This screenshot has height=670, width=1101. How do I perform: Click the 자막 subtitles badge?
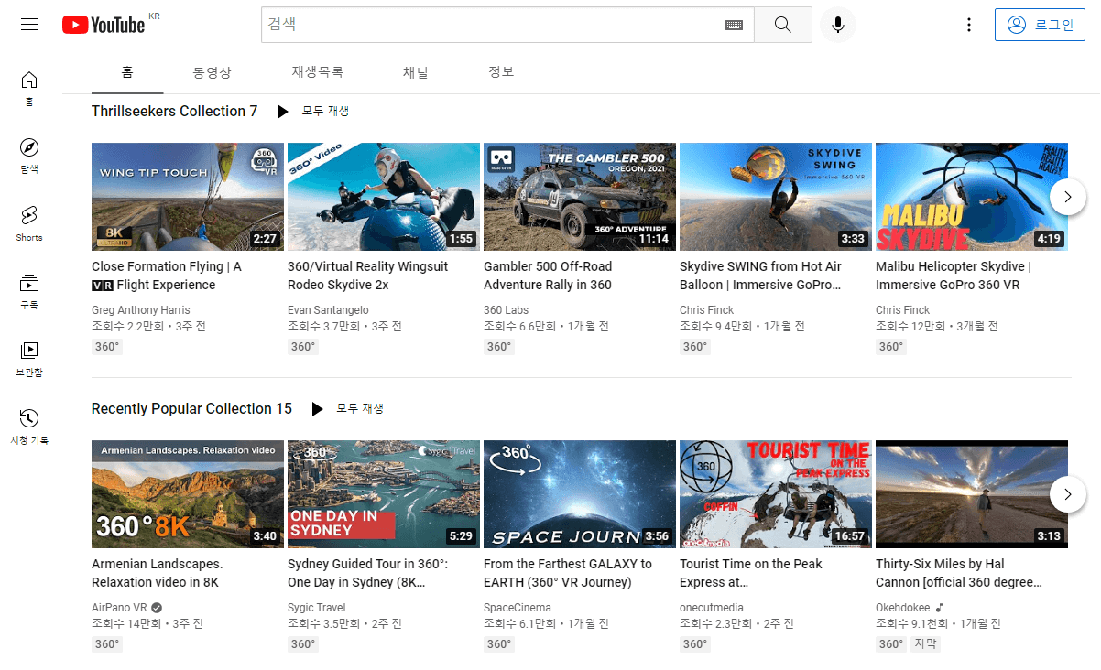pos(925,643)
